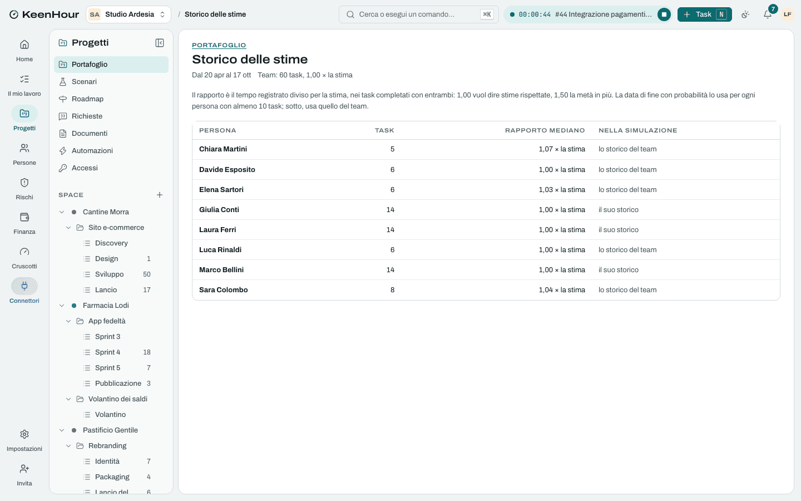Collapse the Cantine Morra space

click(x=62, y=212)
